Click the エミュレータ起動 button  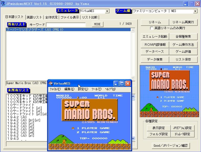coord(155,37)
